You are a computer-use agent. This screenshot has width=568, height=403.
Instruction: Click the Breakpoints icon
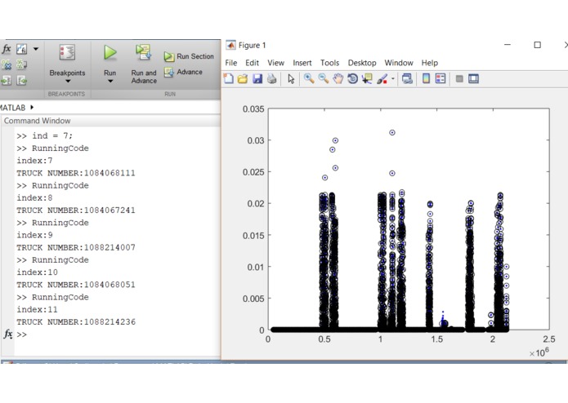67,53
